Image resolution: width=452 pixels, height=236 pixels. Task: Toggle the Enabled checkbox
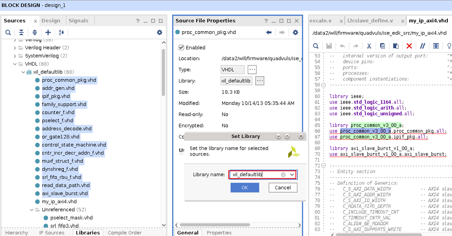(181, 48)
